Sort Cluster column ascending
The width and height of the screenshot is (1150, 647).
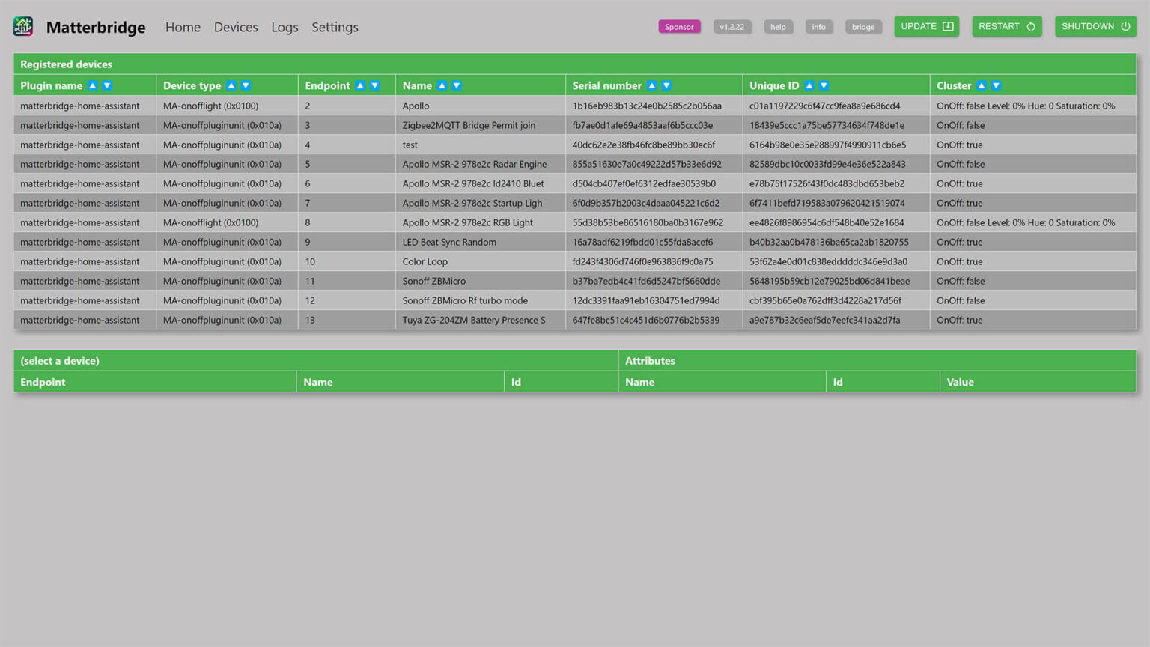(x=982, y=86)
